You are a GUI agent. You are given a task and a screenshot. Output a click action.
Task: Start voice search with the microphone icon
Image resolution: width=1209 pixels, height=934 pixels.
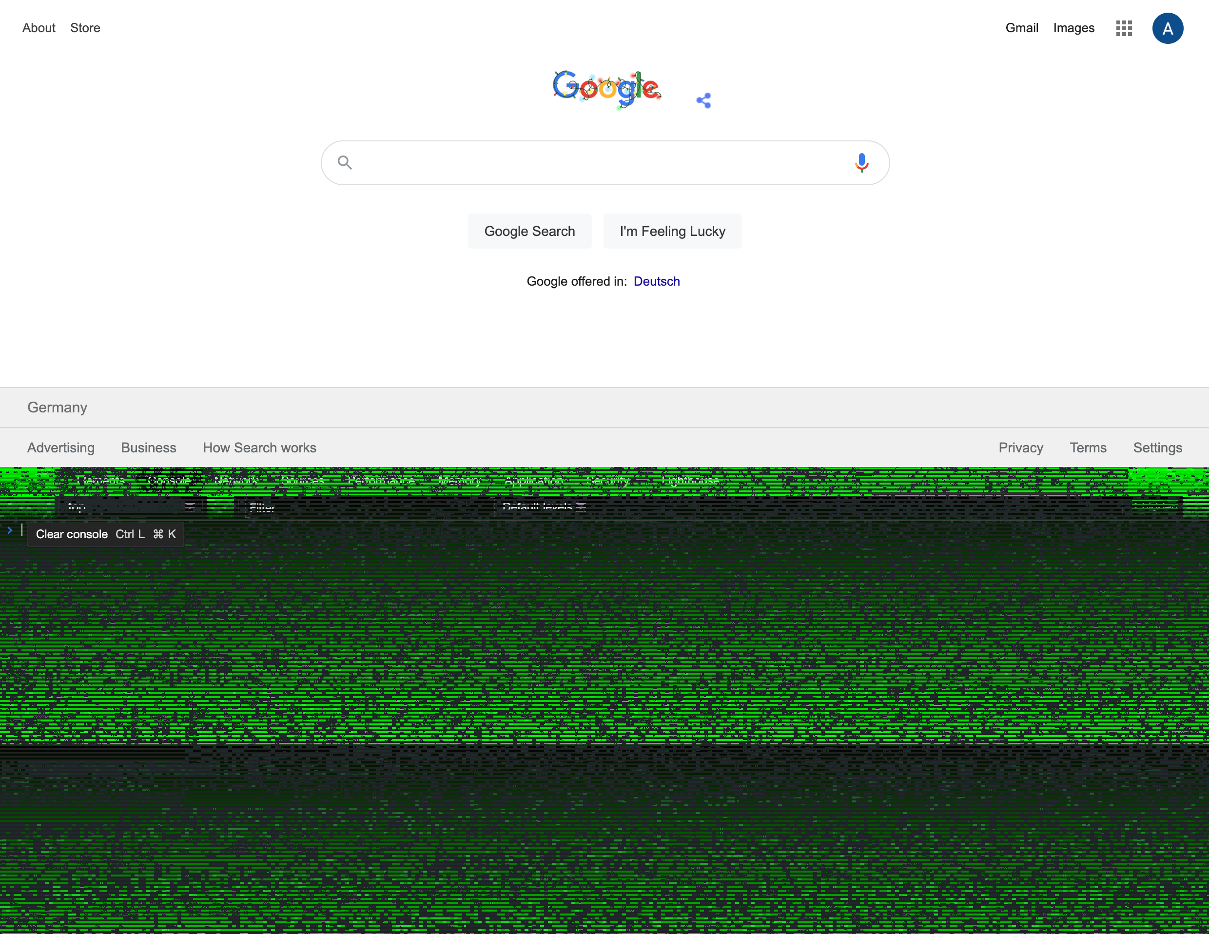(x=861, y=163)
